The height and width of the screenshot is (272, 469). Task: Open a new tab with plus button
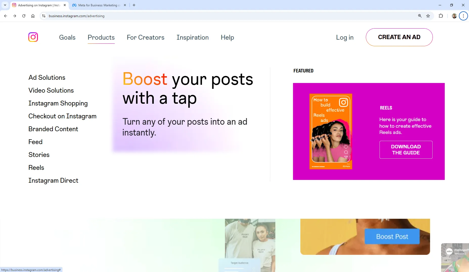coord(134,5)
